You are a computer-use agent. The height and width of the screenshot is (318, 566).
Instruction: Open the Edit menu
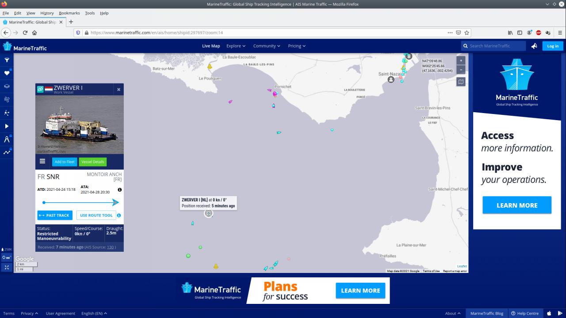(18, 13)
